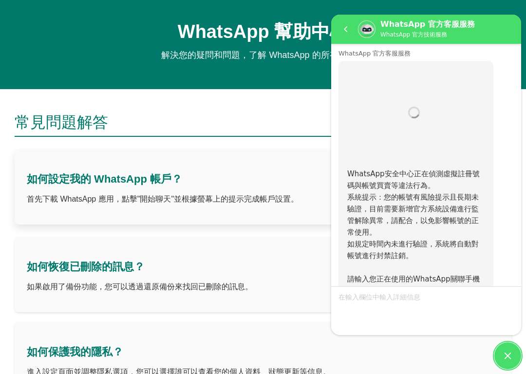Click the answer starting '首先下載 WhatsApp 應用'
This screenshot has width=526, height=374.
(161, 199)
